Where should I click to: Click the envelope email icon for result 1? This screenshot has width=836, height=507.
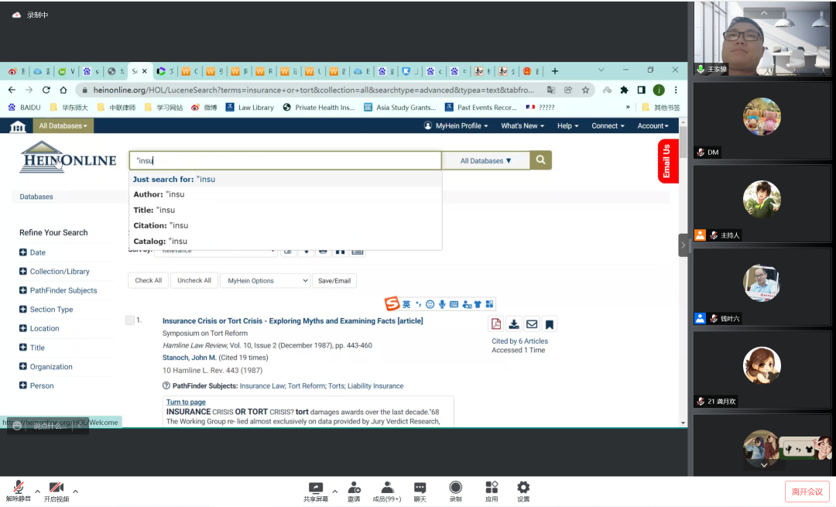tap(532, 324)
